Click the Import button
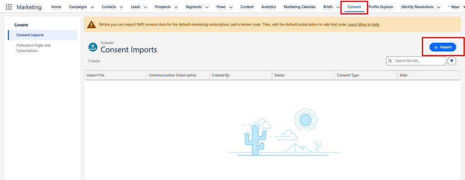Viewport: 465px width, 180px height. [443, 47]
